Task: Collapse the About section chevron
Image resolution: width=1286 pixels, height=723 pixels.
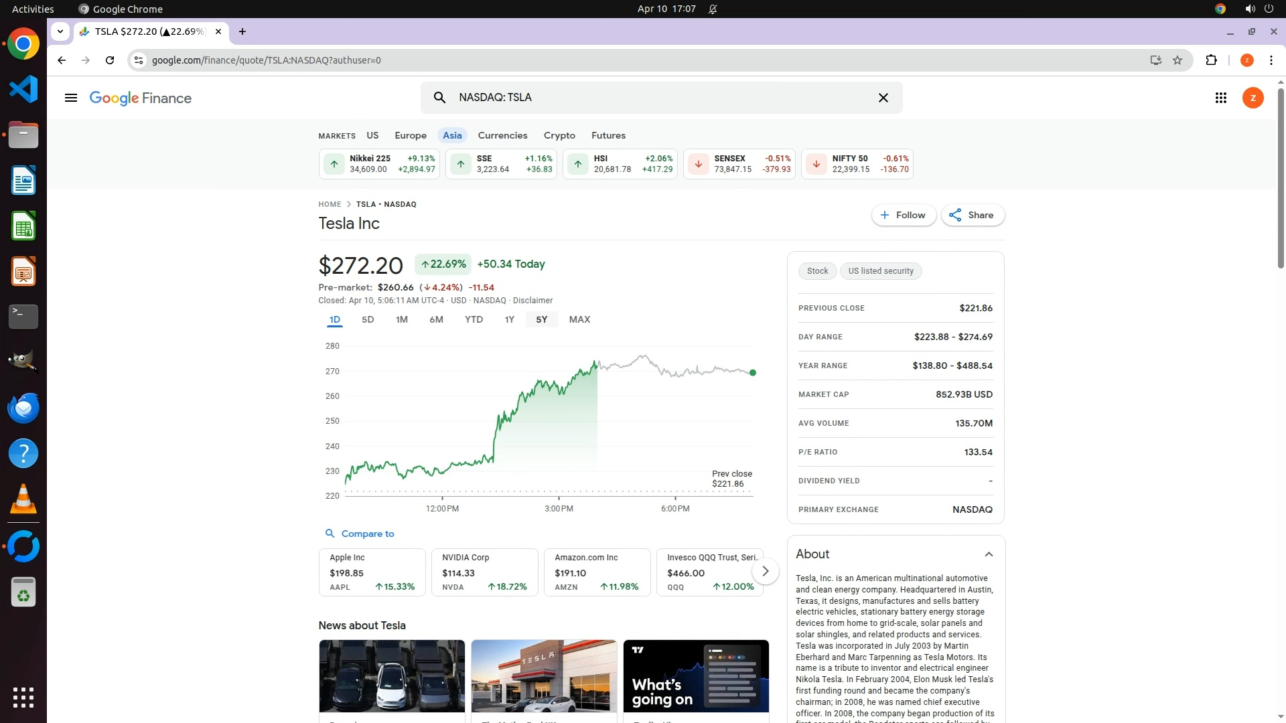Action: tap(989, 554)
